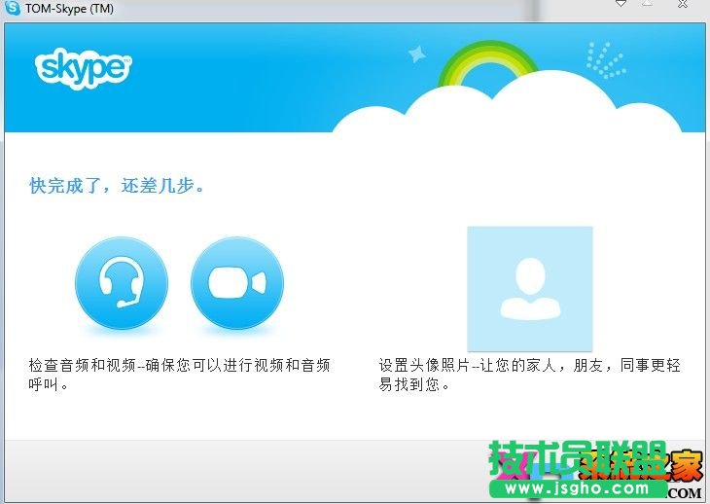Click the green "技术员联盟" watermark logo
The width and height of the screenshot is (710, 504).
pos(576,460)
